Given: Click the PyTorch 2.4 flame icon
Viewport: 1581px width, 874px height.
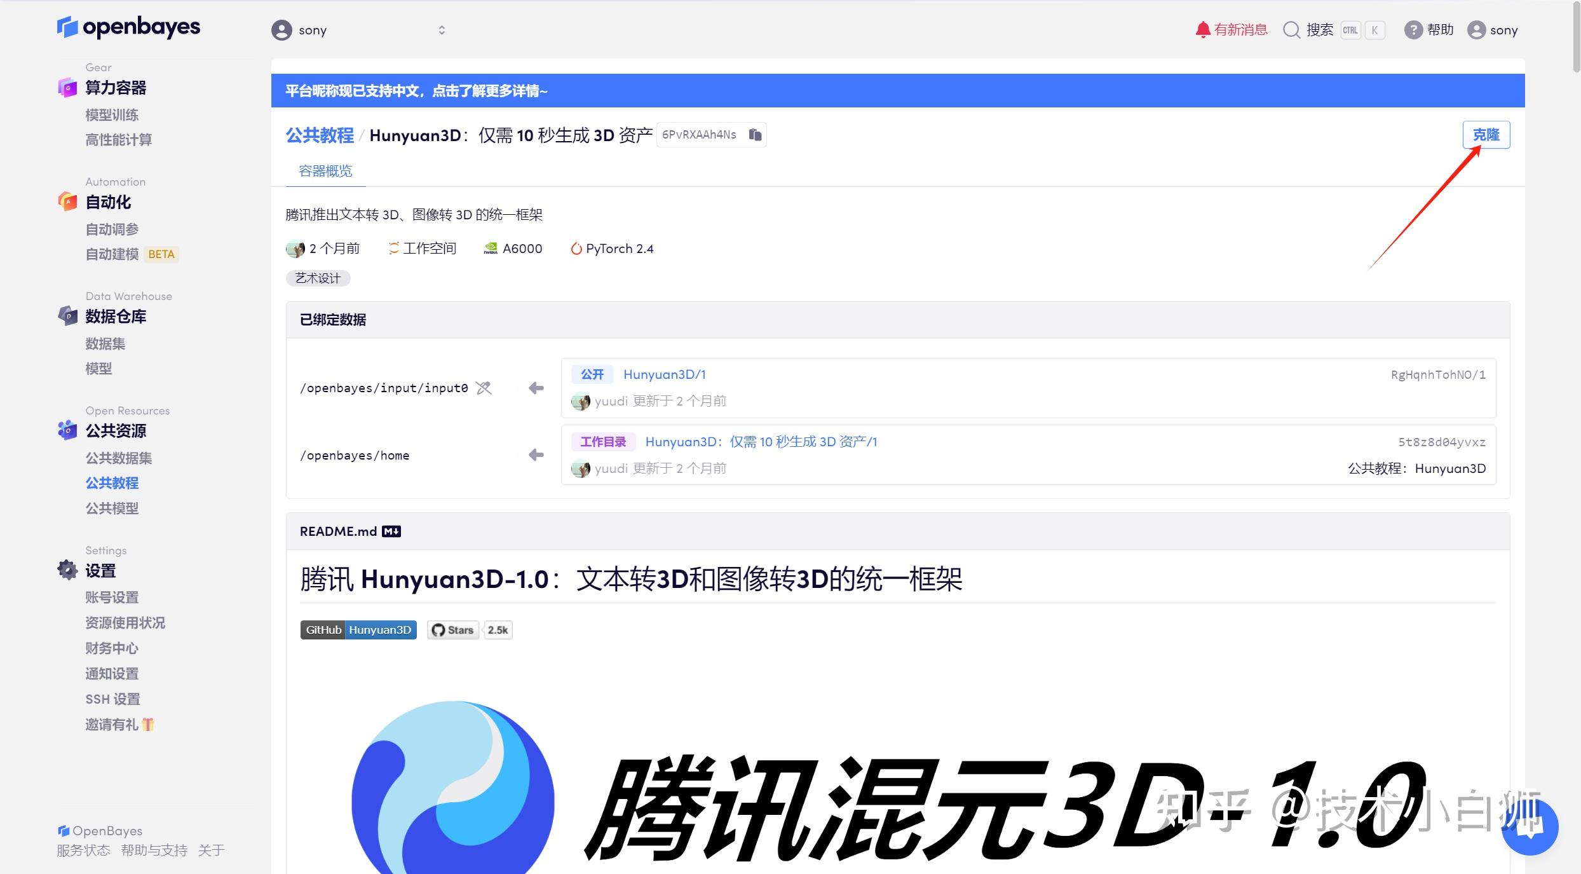Looking at the screenshot, I should [x=576, y=249].
